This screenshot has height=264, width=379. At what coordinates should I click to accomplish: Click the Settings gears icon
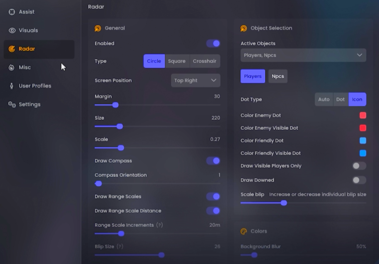click(x=12, y=104)
